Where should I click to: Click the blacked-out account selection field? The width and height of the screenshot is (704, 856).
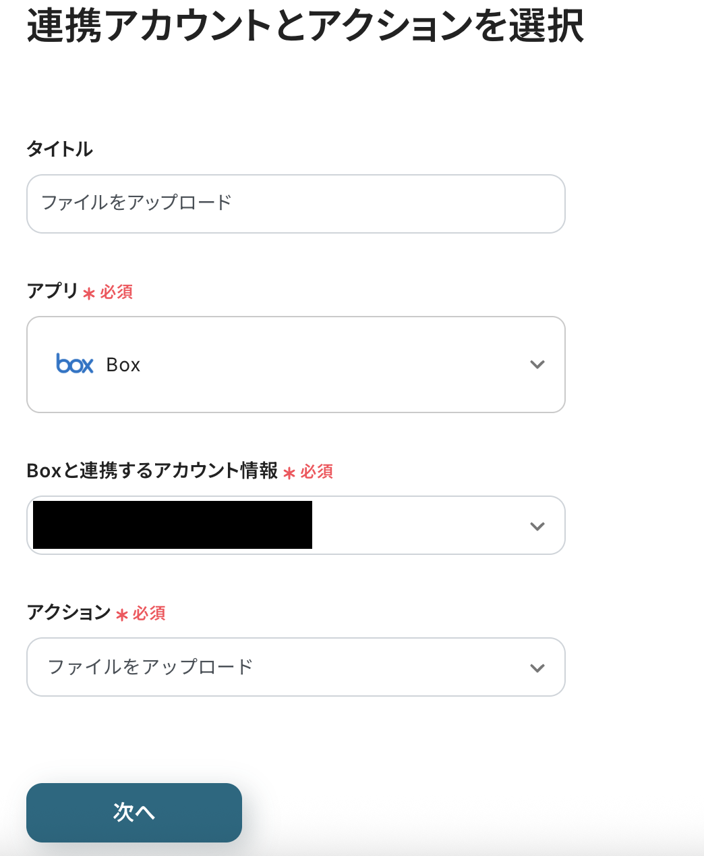(173, 525)
